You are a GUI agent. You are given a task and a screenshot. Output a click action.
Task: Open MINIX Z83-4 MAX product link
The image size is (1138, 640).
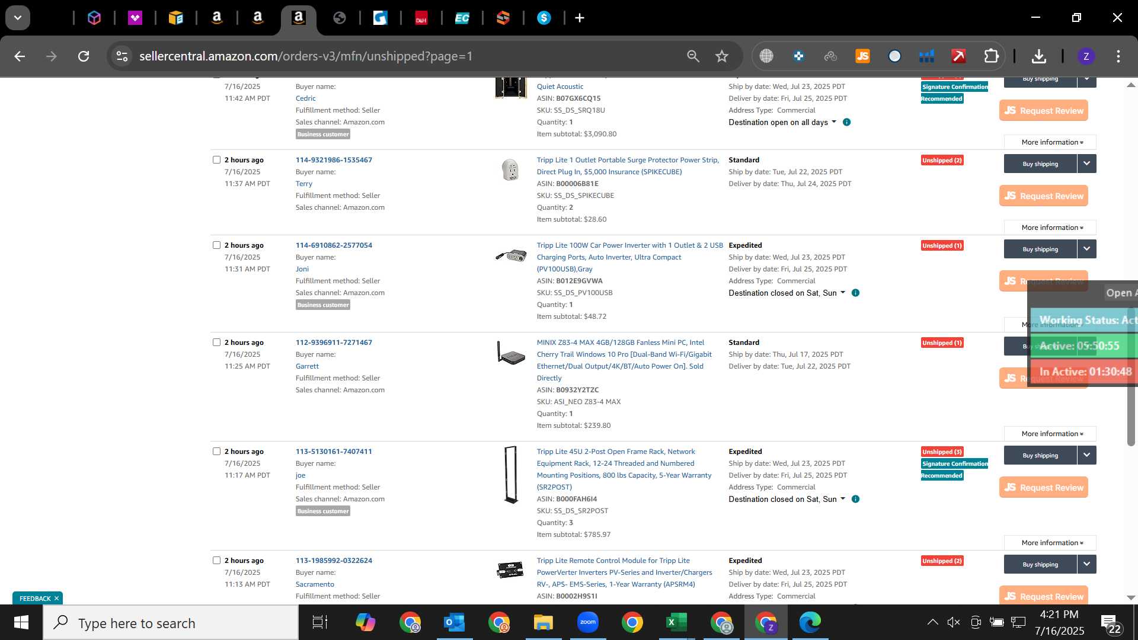tap(624, 360)
